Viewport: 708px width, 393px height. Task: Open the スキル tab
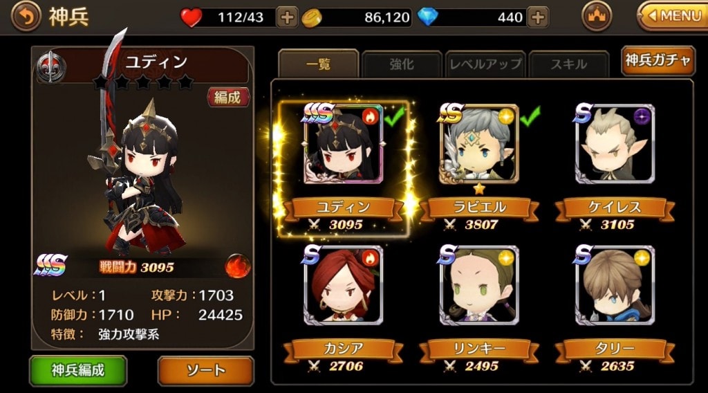pos(569,64)
